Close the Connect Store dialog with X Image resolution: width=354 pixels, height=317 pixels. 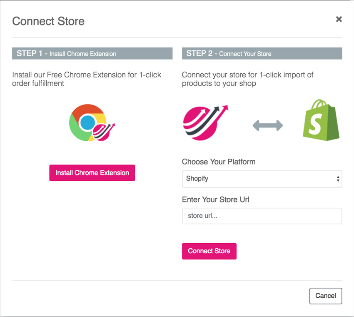tap(339, 19)
